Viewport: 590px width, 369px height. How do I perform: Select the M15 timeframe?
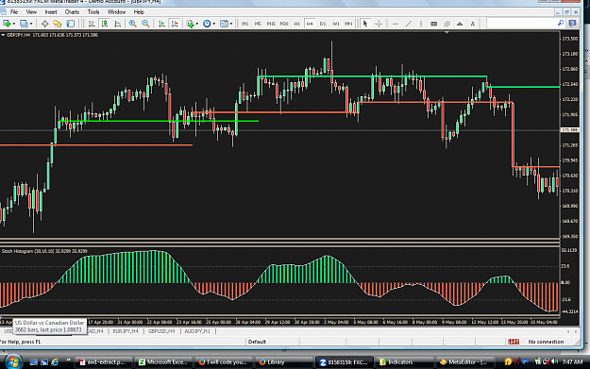pyautogui.click(x=271, y=24)
